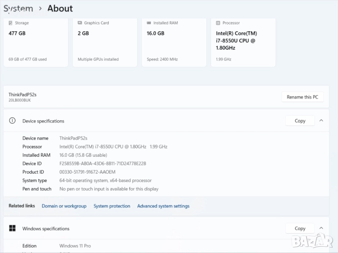The height and width of the screenshot is (253, 338).
Task: Collapse the Device specifications section chevron
Action: click(x=321, y=121)
